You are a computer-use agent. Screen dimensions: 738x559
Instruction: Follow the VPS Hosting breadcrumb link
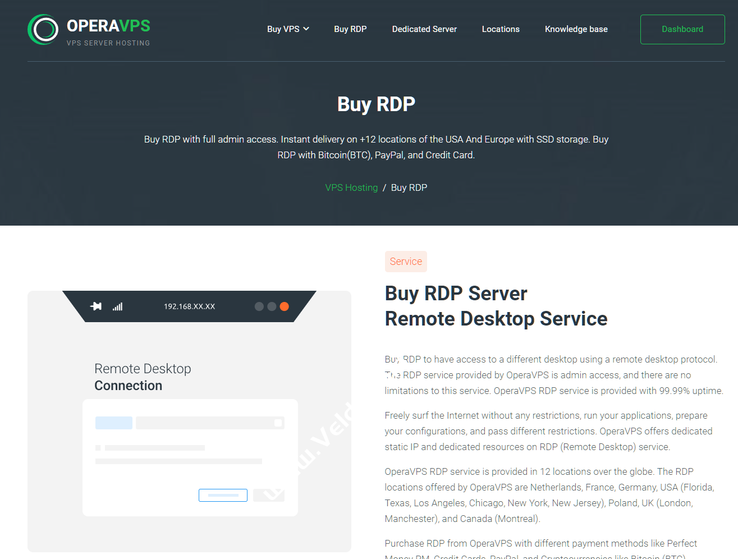pos(351,187)
